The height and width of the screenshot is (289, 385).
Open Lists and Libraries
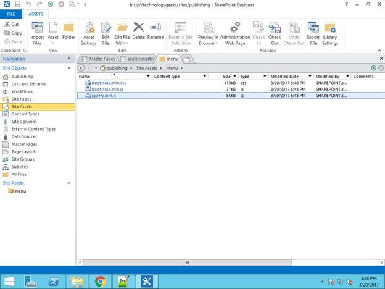[x=29, y=84]
